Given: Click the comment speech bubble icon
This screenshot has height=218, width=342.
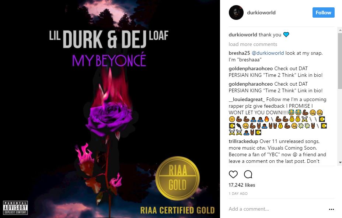Looking at the screenshot, I should [248, 174].
